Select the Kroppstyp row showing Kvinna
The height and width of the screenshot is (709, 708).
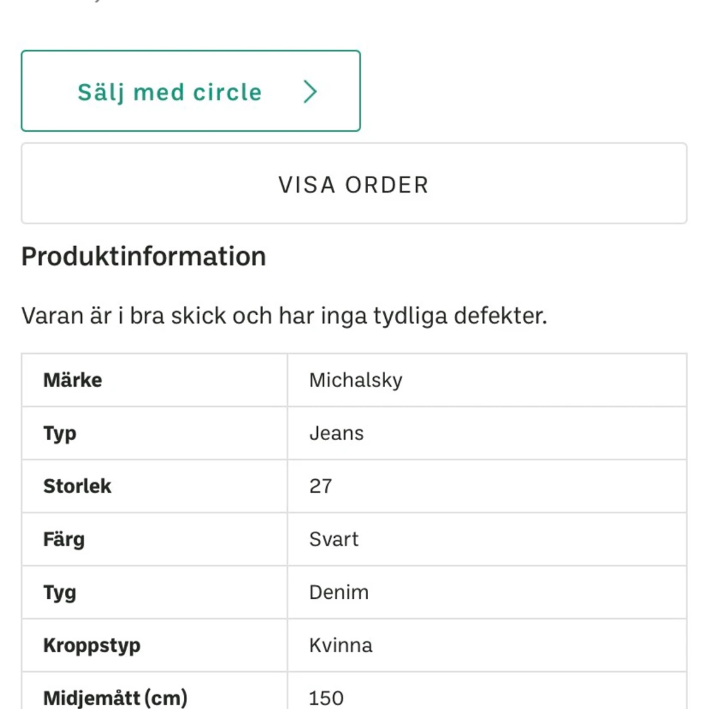(x=354, y=645)
